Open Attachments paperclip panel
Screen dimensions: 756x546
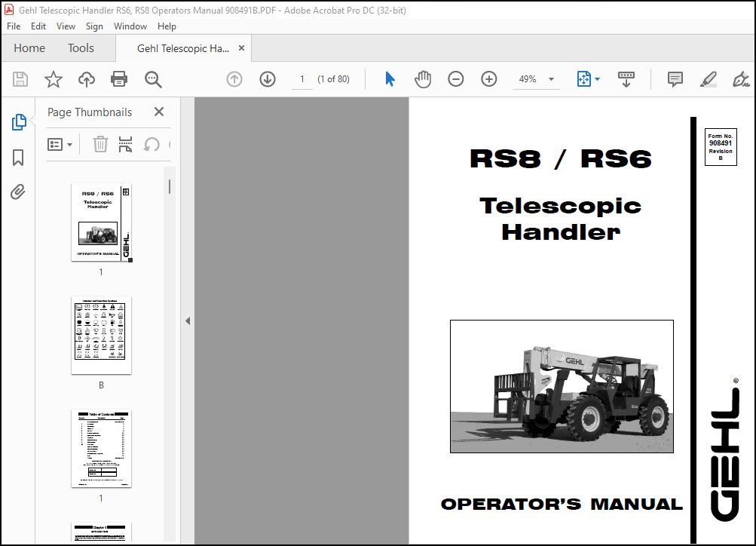tap(18, 192)
